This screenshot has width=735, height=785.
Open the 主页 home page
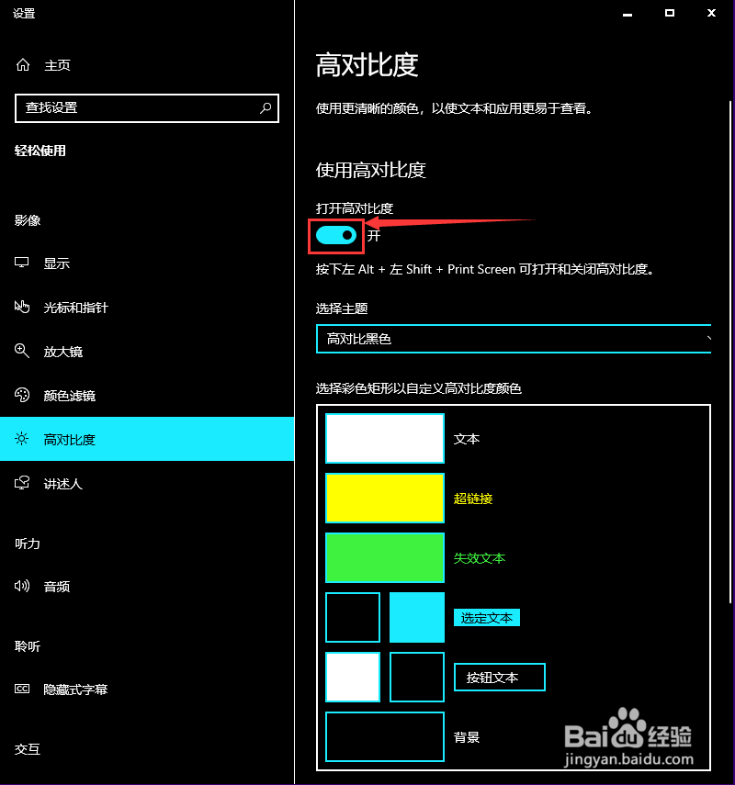tap(57, 65)
